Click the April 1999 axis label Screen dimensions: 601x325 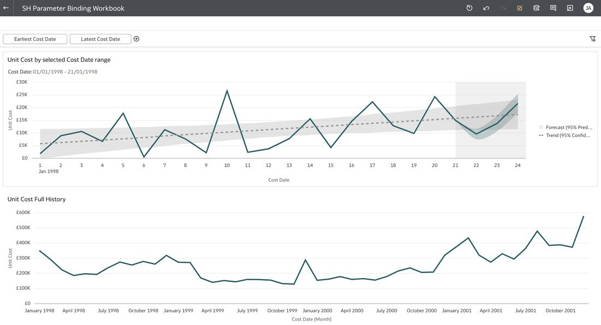coord(213,310)
